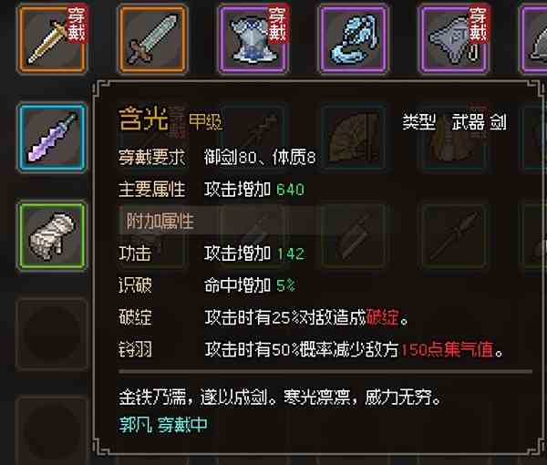
Task: Select the purple crystal sword icon
Action: [52, 138]
